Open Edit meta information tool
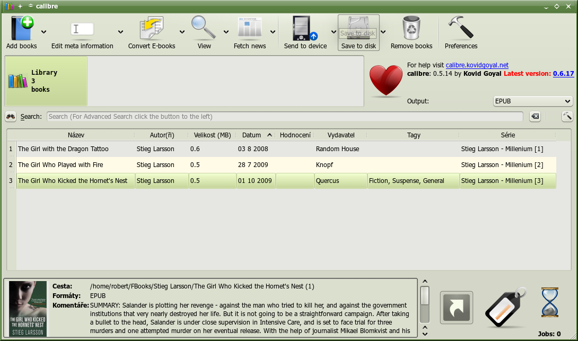Image resolution: width=578 pixels, height=341 pixels. 82,29
